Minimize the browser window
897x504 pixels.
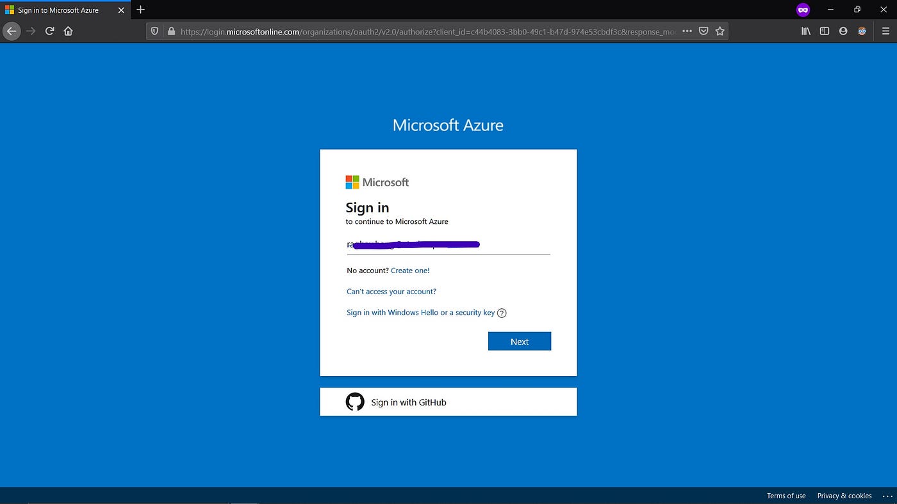click(830, 10)
